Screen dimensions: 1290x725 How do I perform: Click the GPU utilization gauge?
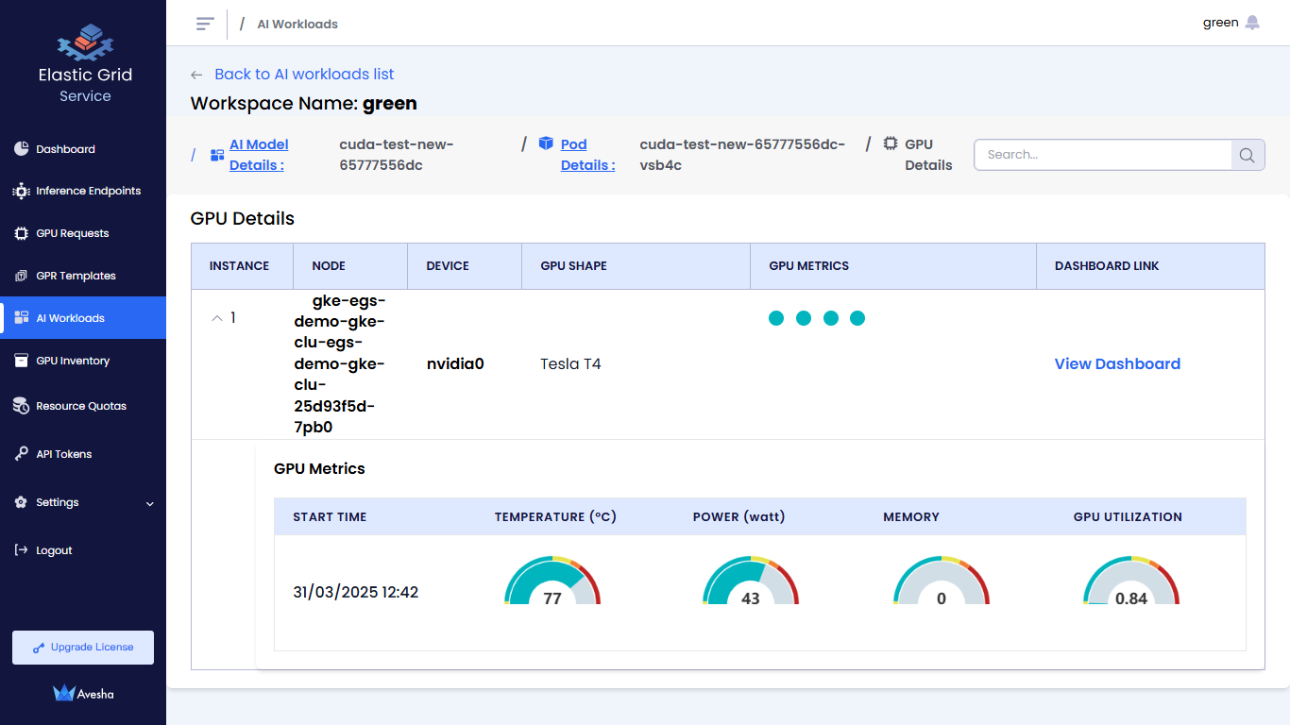1131,582
